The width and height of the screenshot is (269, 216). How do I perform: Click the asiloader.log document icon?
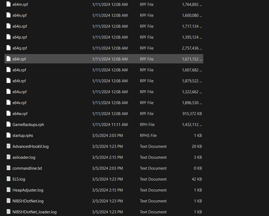click(x=9, y=157)
